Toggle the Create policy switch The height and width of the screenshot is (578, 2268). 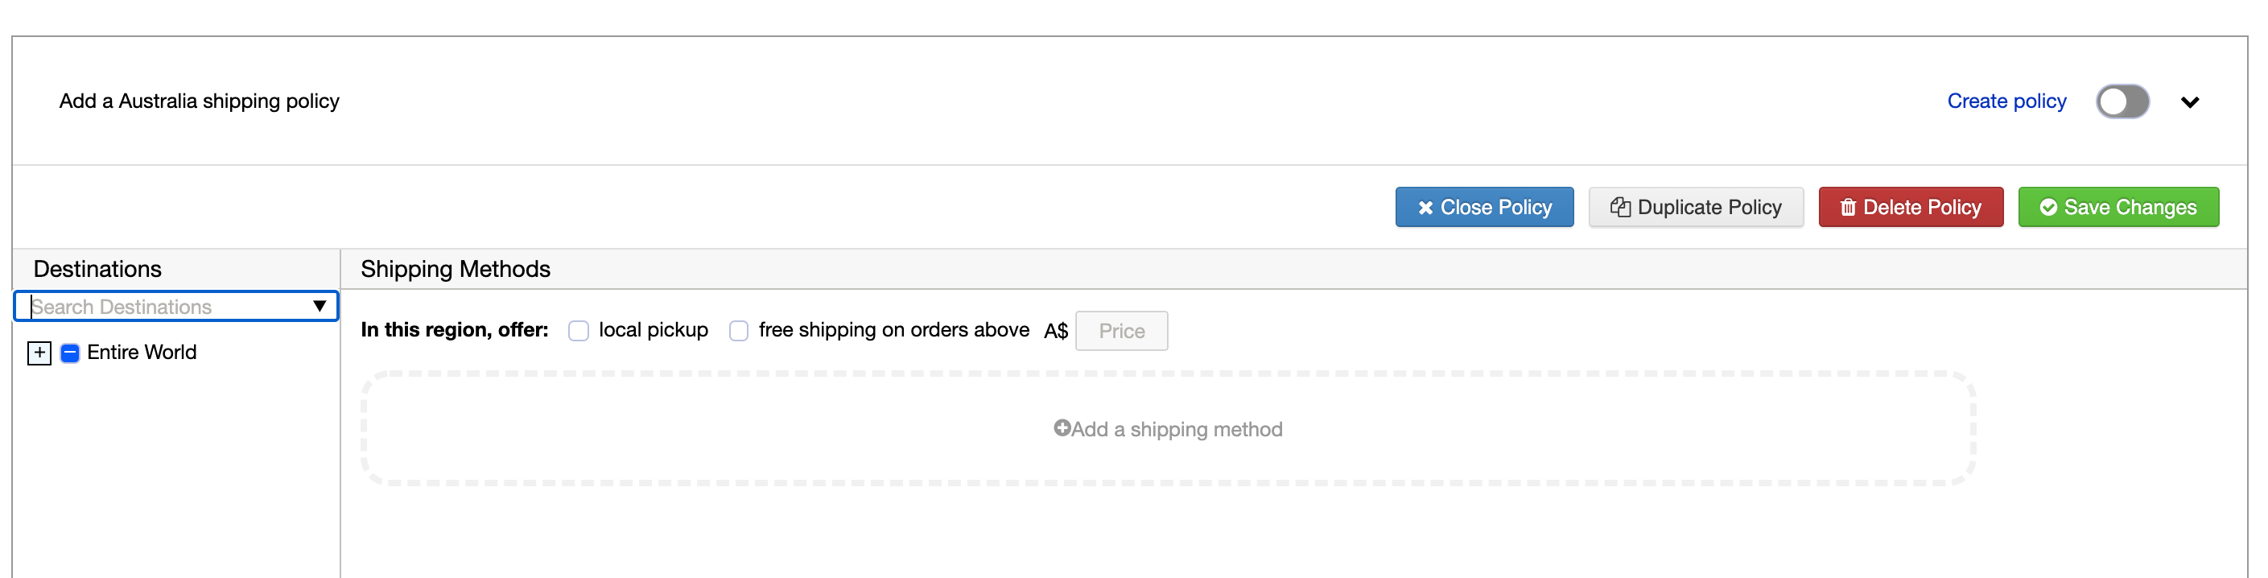pos(2122,101)
